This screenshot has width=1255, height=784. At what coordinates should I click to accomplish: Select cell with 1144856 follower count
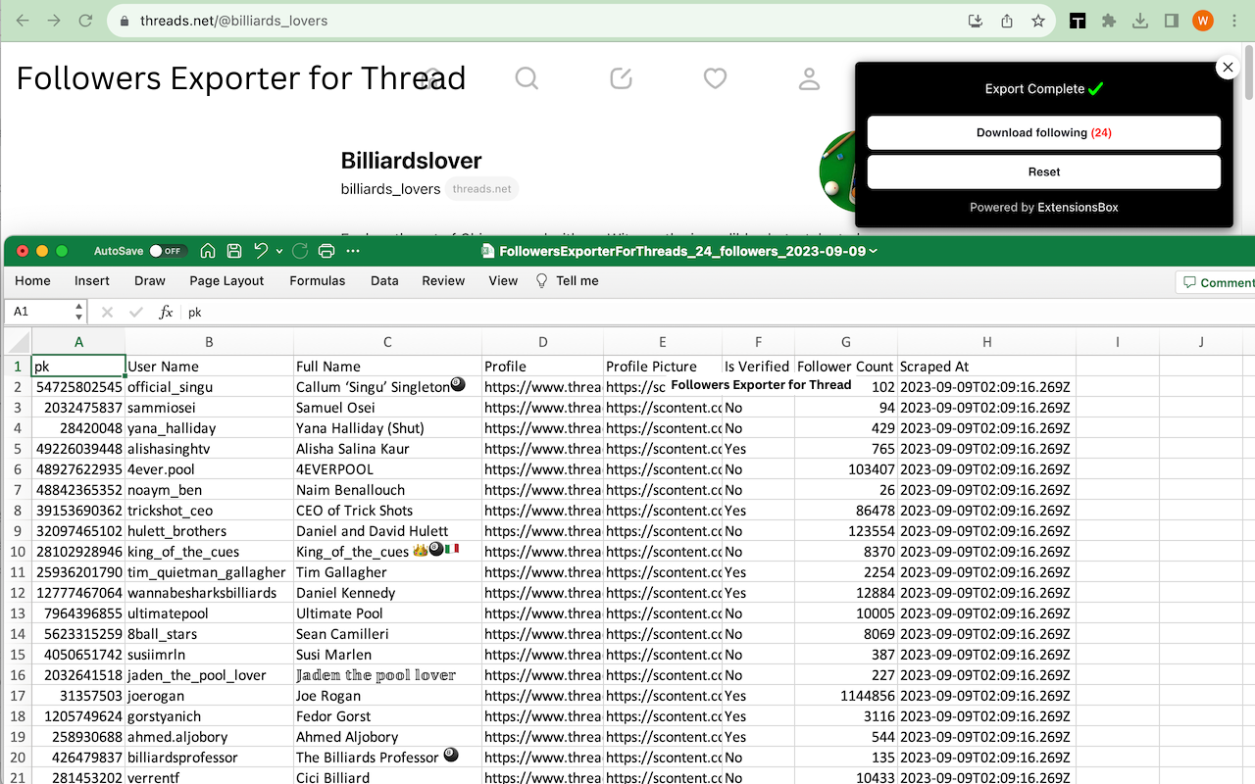pyautogui.click(x=846, y=696)
